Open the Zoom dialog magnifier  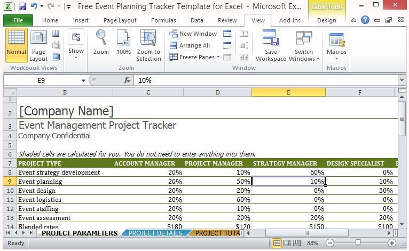[x=101, y=42]
